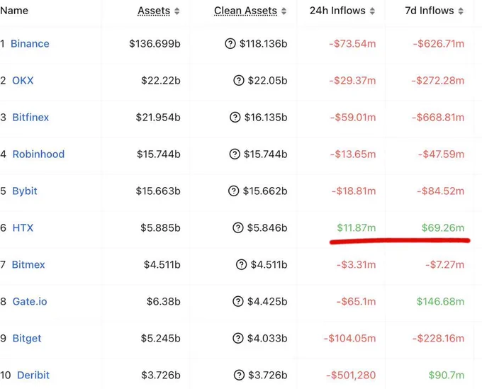Select HTX assets value $5.885b

(x=160, y=227)
